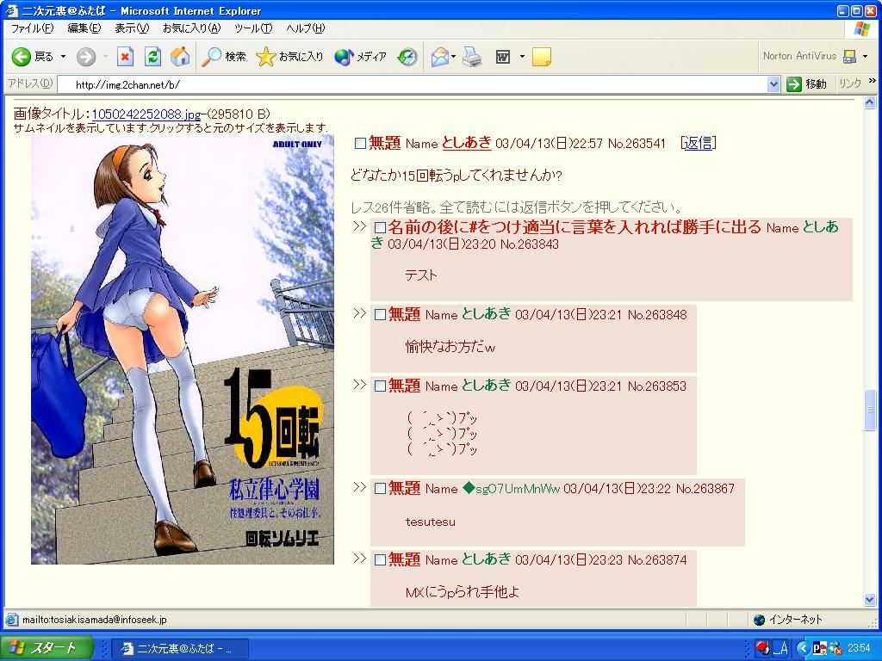The width and height of the screenshot is (882, 661).
Task: Check the checkbox for post No.263541
Action: [x=360, y=144]
